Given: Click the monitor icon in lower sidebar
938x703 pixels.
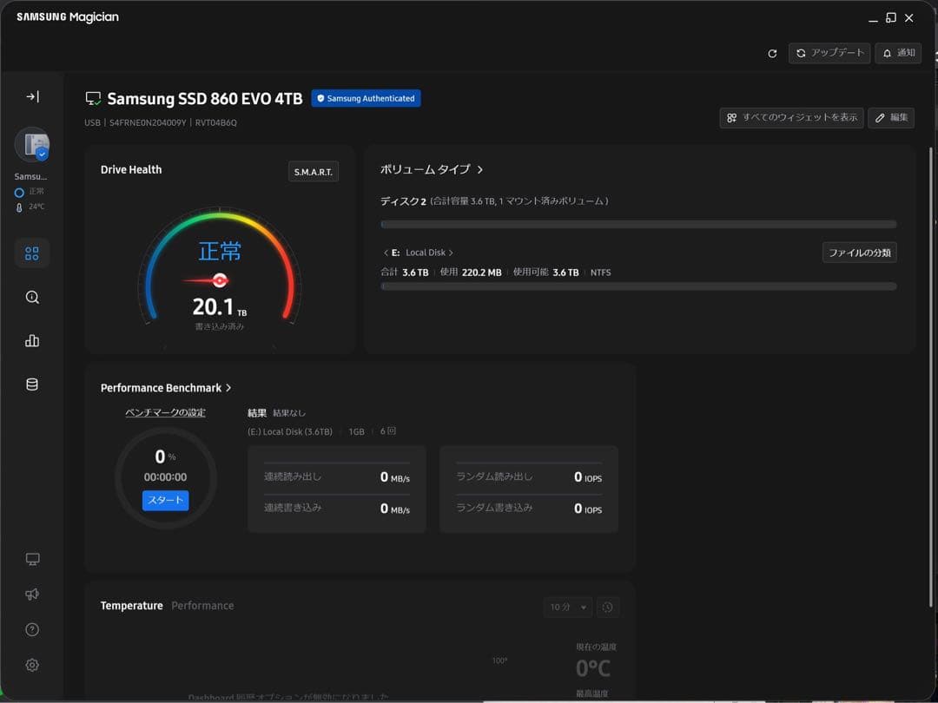Looking at the screenshot, I should [32, 559].
